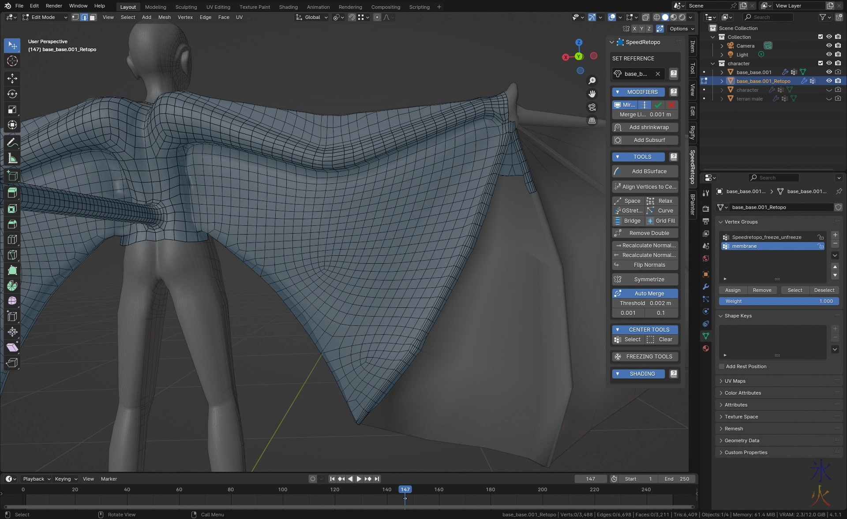Adjust the vertex group Weight slider
847x519 pixels.
coord(779,301)
